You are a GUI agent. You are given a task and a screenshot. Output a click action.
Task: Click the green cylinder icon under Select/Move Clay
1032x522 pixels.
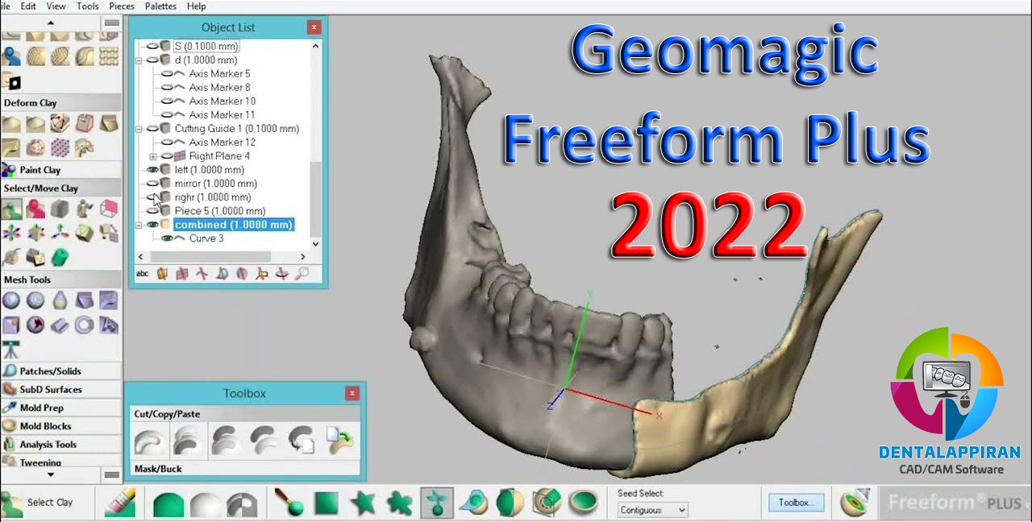click(x=60, y=257)
